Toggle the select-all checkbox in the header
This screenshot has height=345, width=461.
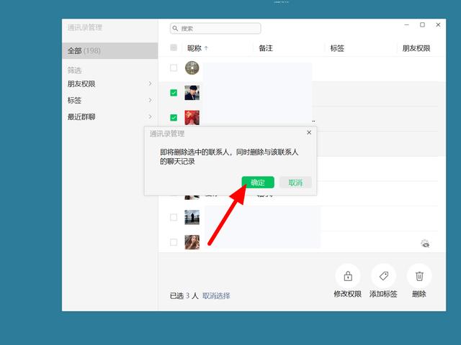point(174,48)
